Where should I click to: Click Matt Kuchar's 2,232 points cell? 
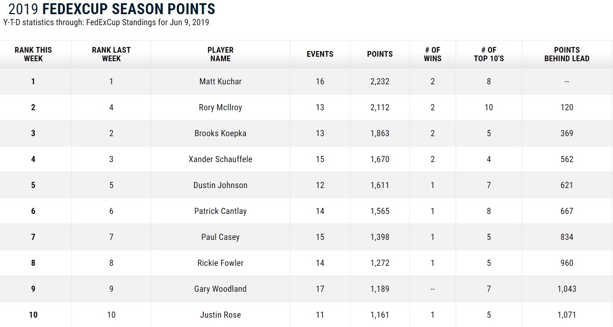[380, 81]
